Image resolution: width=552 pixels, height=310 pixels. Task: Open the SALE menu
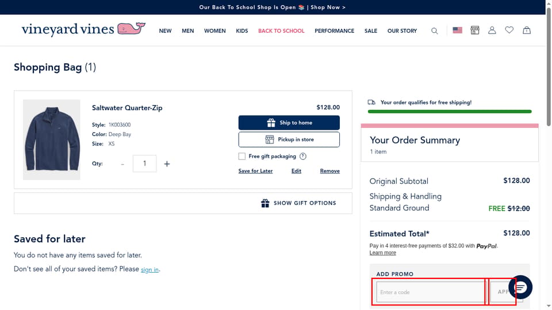click(x=371, y=31)
